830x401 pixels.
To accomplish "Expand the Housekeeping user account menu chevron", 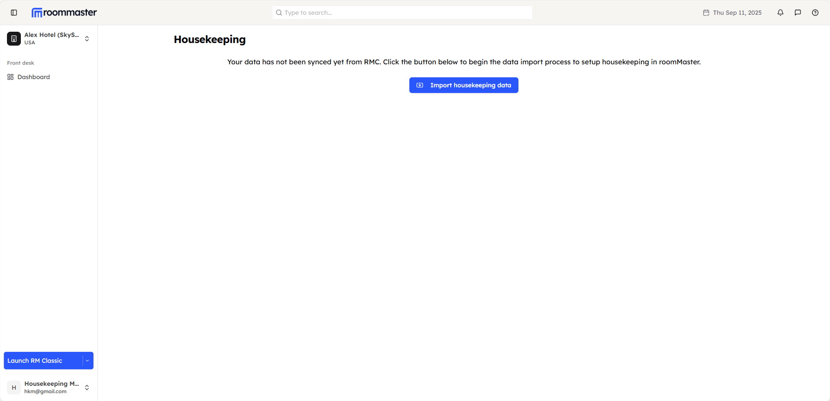I will tap(87, 388).
